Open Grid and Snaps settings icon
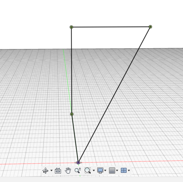The image size is (183, 182). click(x=112, y=171)
